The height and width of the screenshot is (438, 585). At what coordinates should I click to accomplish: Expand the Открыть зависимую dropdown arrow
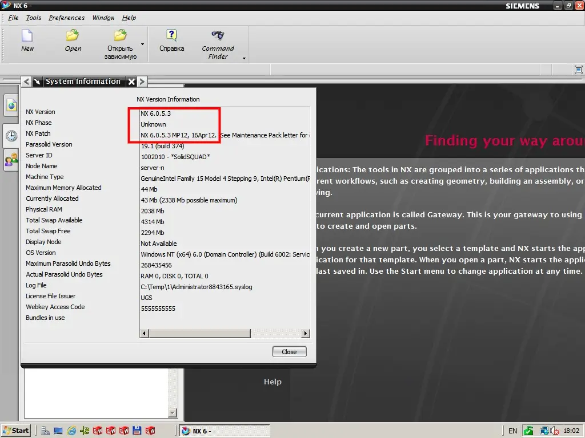142,44
